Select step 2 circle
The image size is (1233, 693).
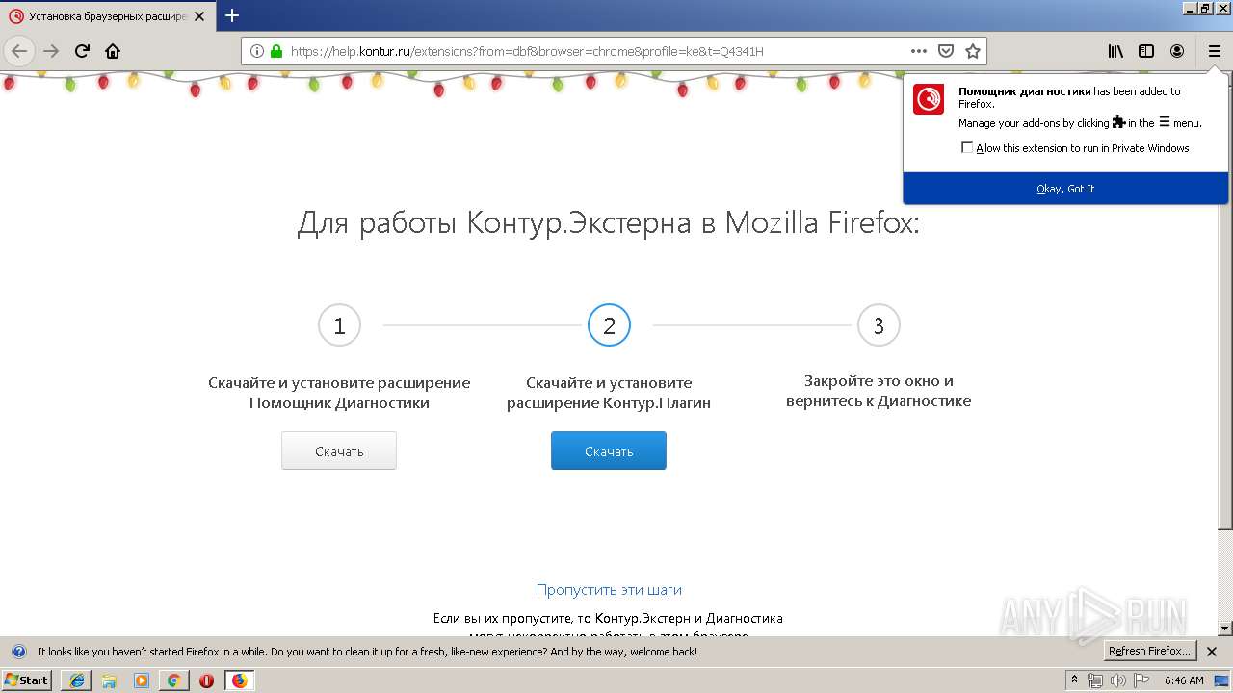(x=609, y=325)
